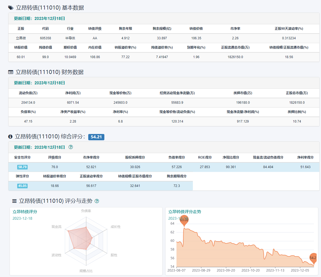
Task: Click the 63.02 peak marker pin
Action: pyautogui.click(x=184, y=220)
